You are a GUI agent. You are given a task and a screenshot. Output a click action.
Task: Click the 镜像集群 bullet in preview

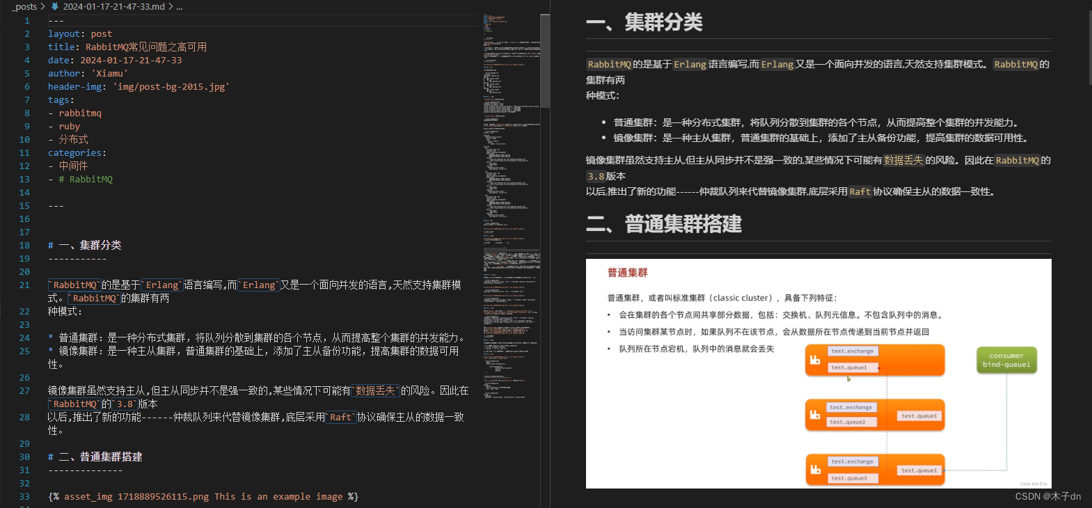tap(821, 138)
